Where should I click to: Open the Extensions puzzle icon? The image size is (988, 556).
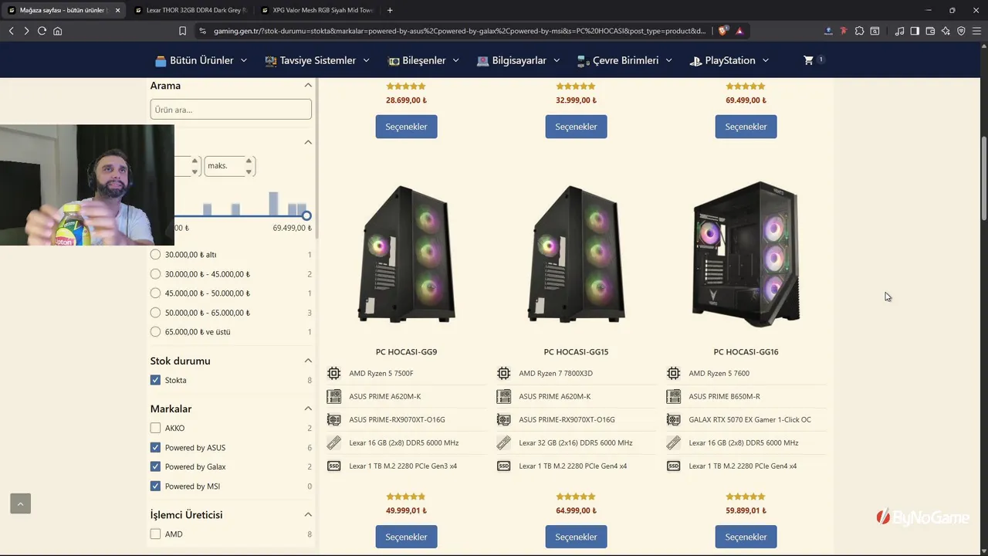859,31
